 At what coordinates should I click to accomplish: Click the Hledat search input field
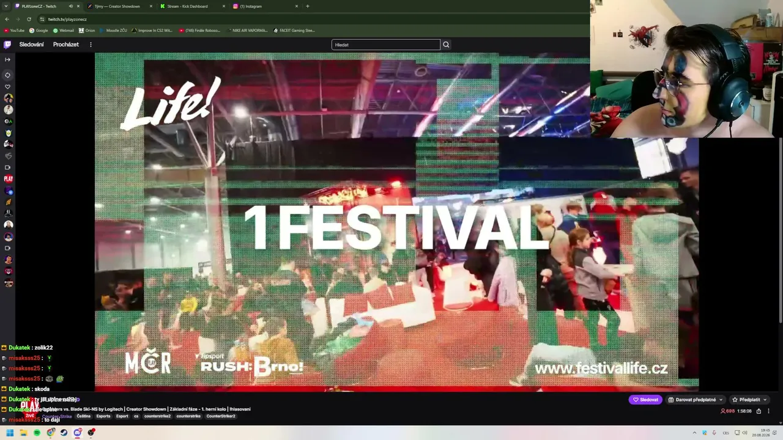click(386, 45)
